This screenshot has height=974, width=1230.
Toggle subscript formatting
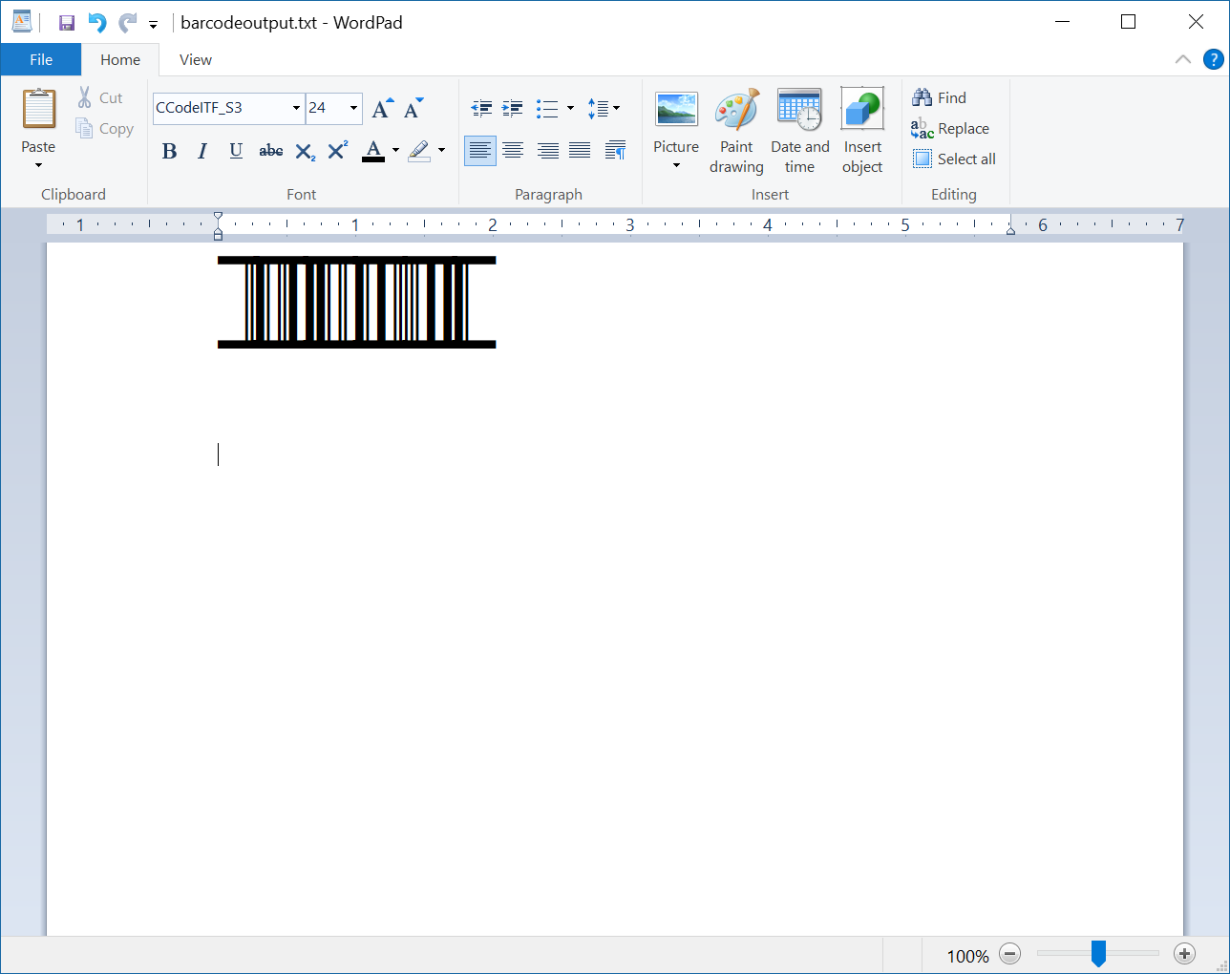pos(305,151)
